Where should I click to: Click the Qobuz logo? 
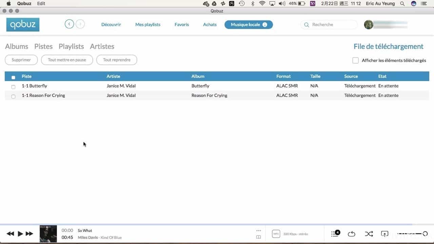tap(23, 25)
